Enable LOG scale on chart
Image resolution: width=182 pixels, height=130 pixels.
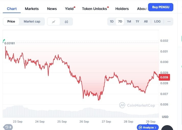[x=157, y=21]
